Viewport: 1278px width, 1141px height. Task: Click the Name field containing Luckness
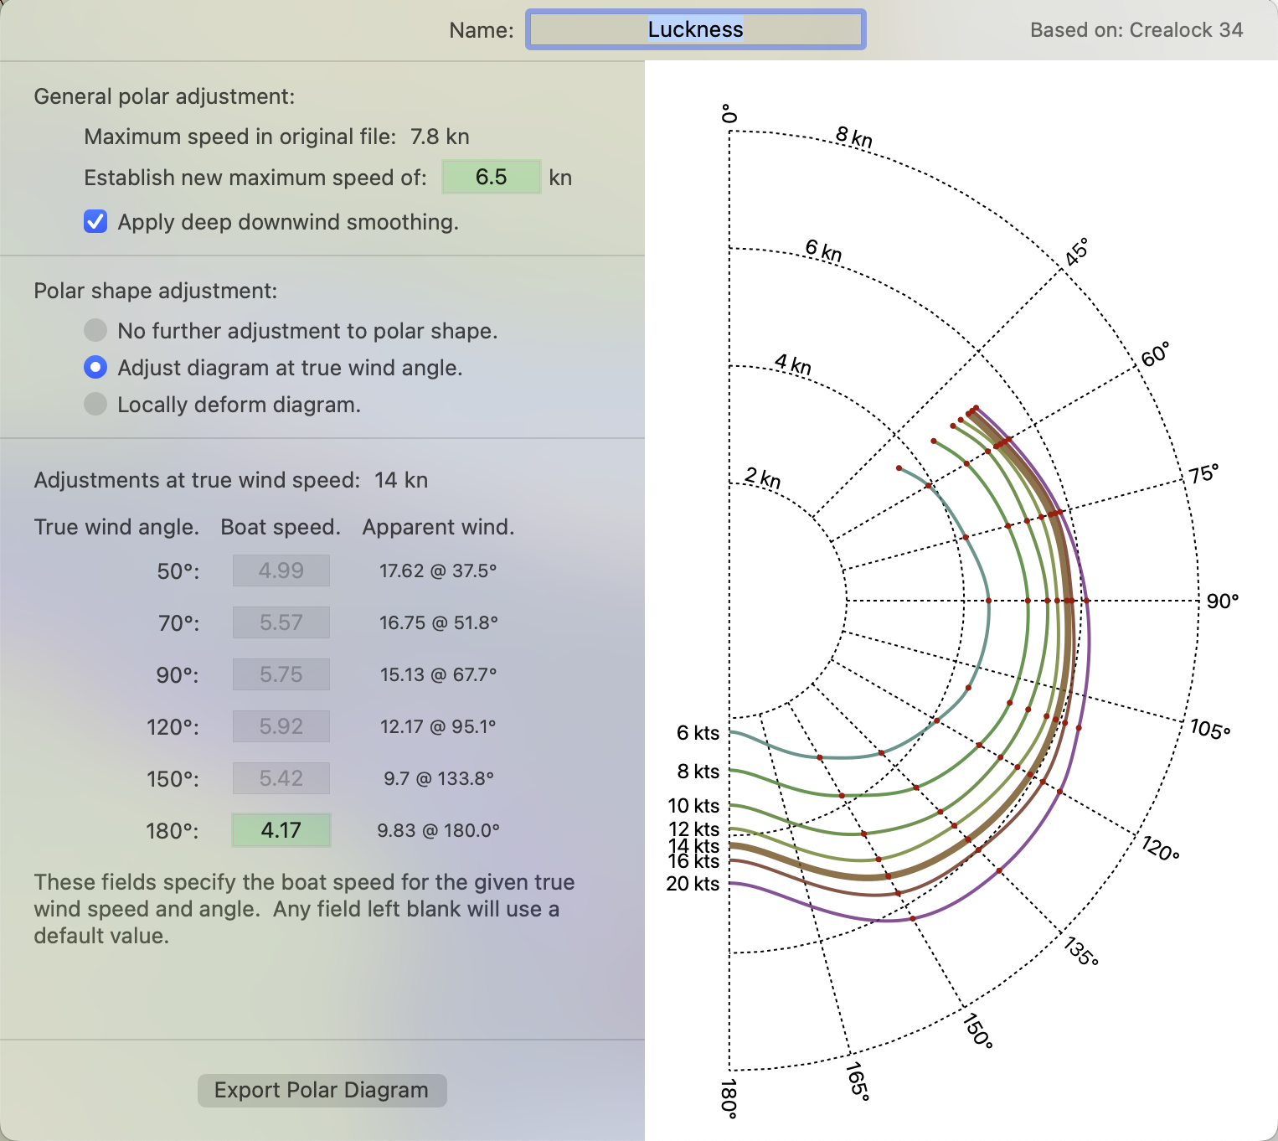click(x=695, y=30)
